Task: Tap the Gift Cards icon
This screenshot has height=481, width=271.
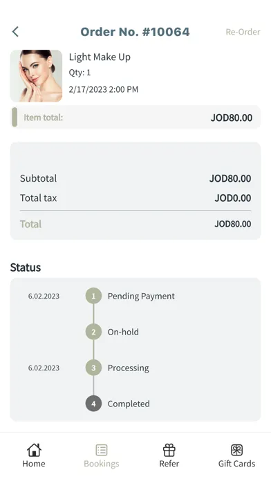Action: pyautogui.click(x=236, y=450)
